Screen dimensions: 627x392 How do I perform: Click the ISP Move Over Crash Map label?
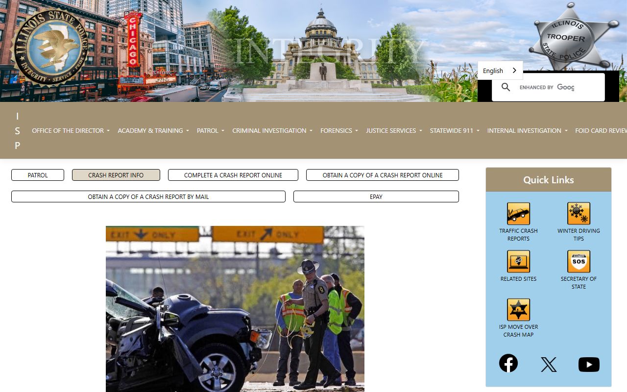[518, 331]
